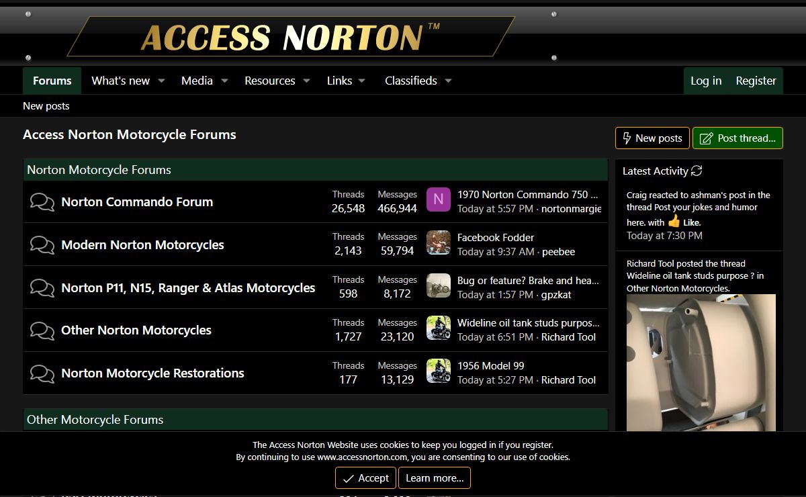Open peebee's profile link
Image resolution: width=806 pixels, height=497 pixels.
(x=558, y=252)
